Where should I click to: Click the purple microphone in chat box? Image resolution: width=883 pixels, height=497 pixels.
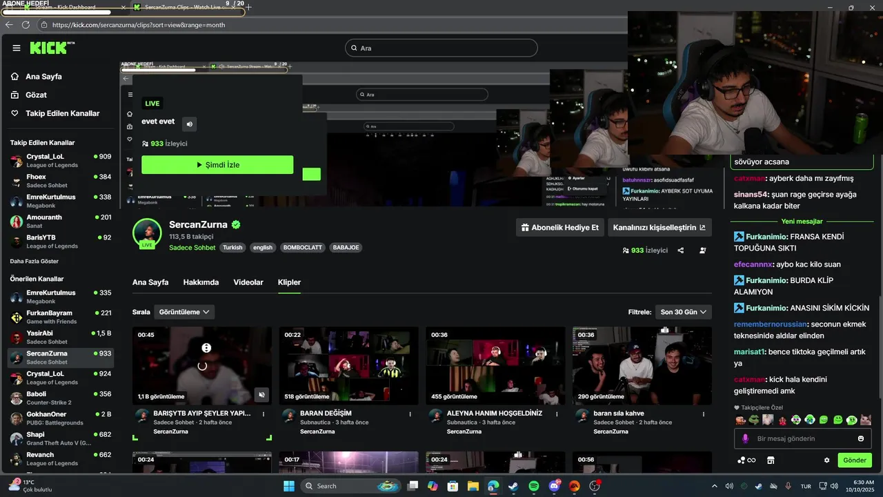click(745, 438)
